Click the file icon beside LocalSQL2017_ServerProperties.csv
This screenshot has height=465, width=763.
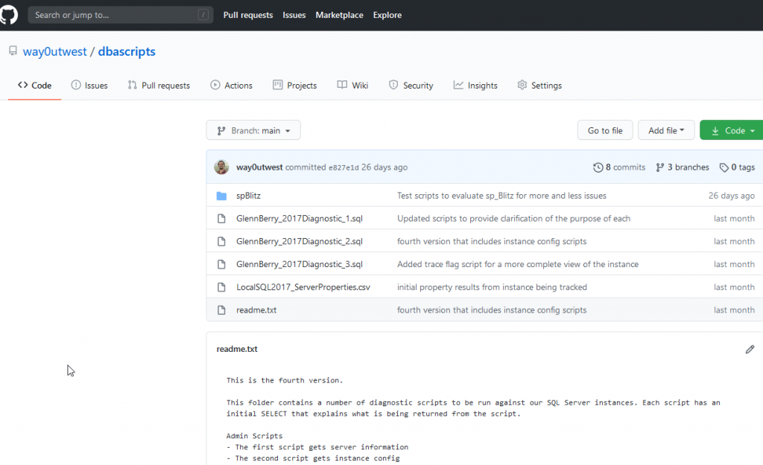pos(221,286)
